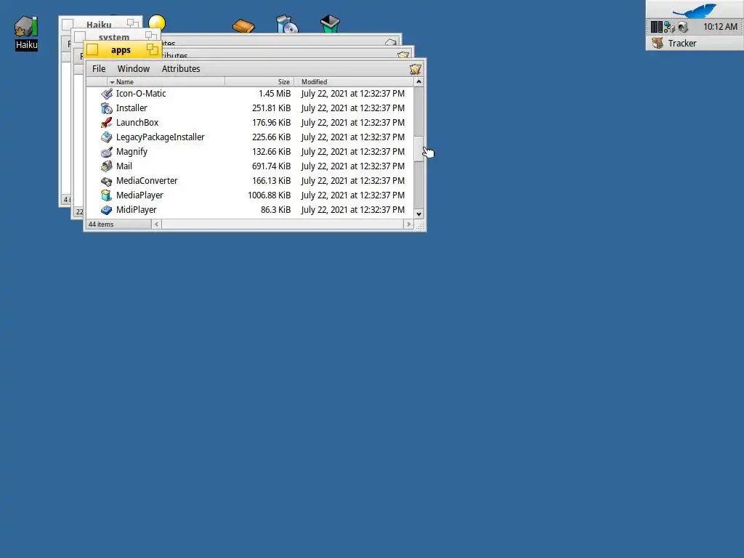The width and height of the screenshot is (744, 558).
Task: Select the LegacyPackageInstaller icon
Action: click(x=107, y=137)
